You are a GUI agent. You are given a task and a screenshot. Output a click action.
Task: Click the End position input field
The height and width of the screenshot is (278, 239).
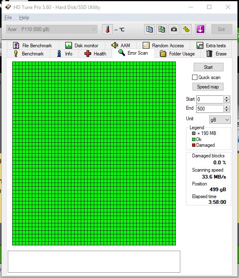[210, 109]
